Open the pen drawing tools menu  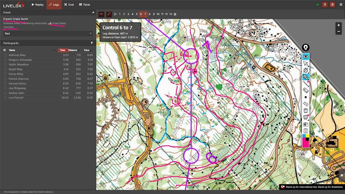(x=305, y=48)
